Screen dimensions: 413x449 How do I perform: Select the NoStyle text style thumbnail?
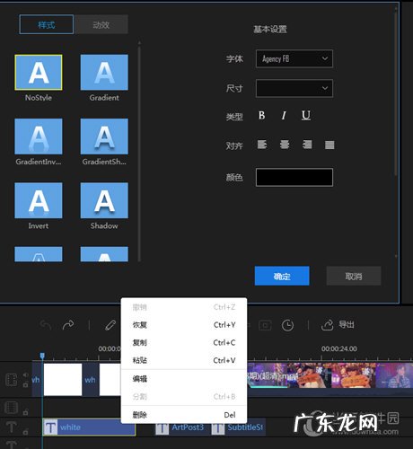(39, 73)
